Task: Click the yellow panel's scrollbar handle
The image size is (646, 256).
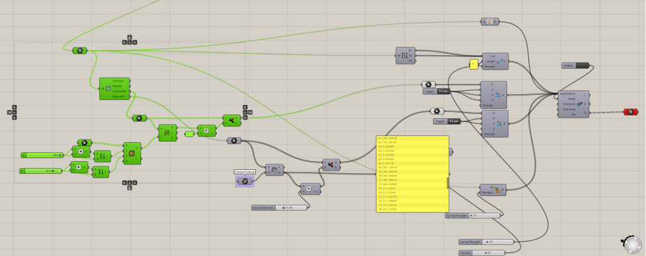Action: tap(448, 183)
